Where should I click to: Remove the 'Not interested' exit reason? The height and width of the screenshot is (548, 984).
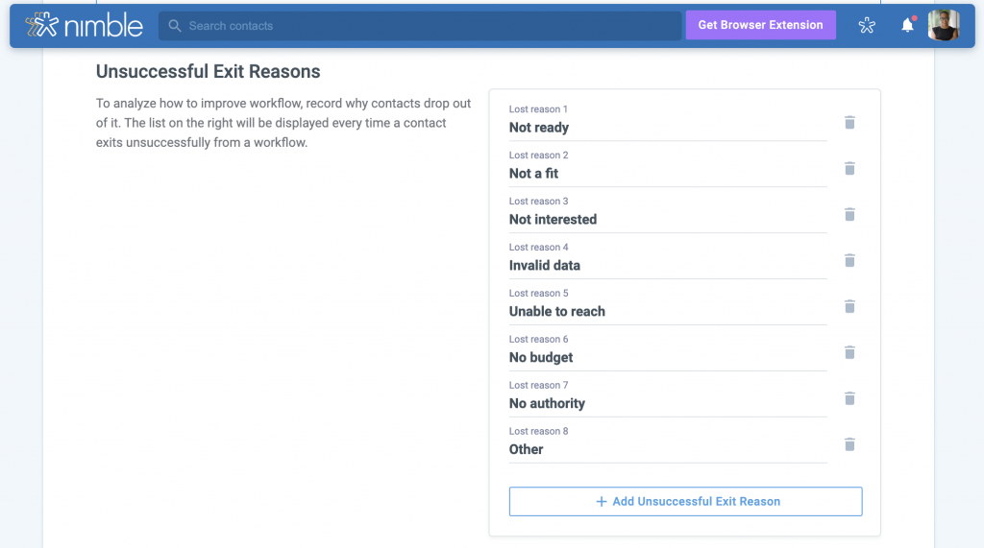(849, 214)
